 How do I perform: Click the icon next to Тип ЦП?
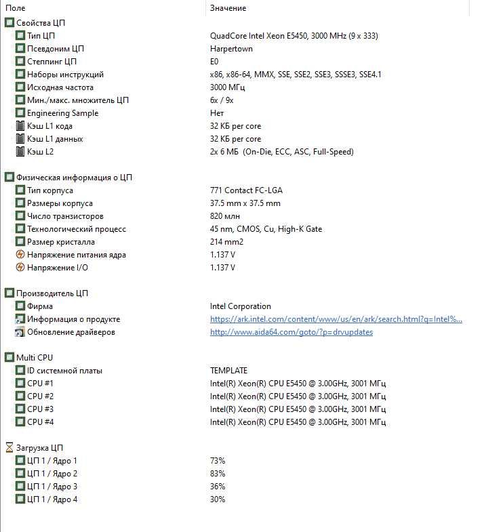[x=20, y=36]
